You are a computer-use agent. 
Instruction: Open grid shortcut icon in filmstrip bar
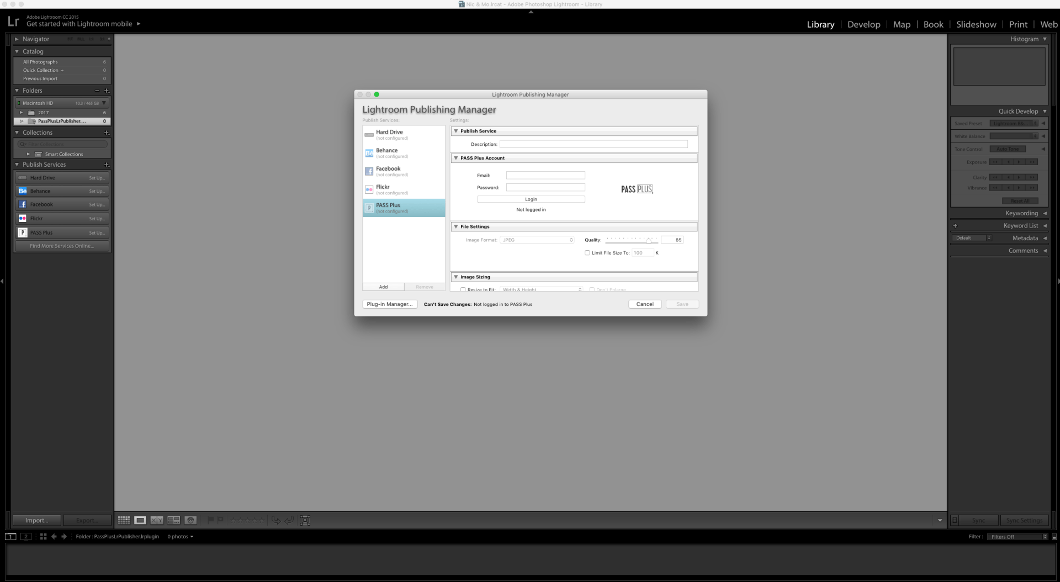click(43, 536)
